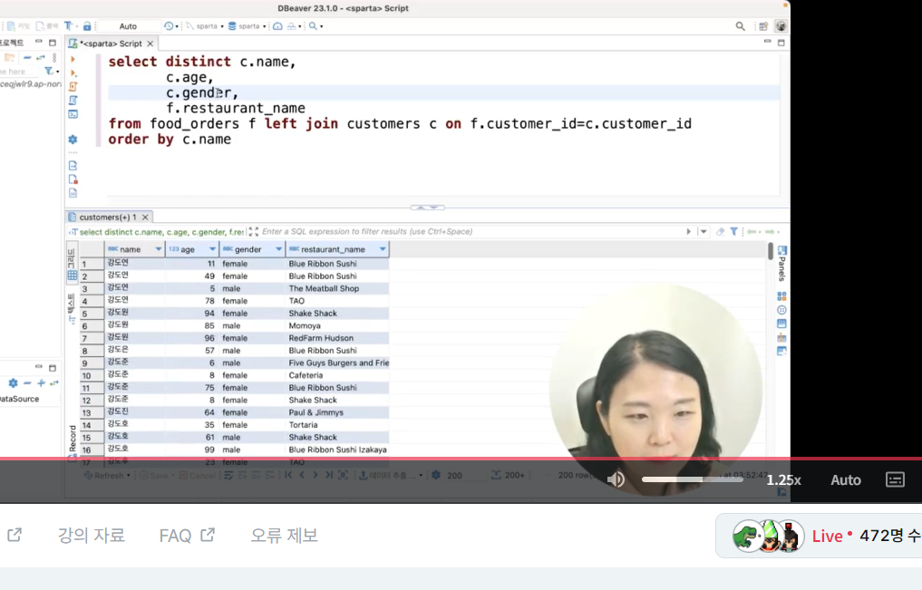Select the <sparta> Script editor tab

tap(111, 44)
